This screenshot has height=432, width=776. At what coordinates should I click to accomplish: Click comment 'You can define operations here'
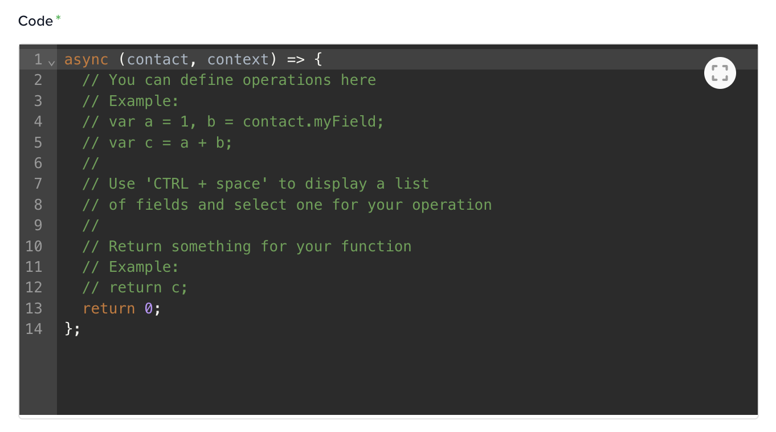[x=242, y=80]
